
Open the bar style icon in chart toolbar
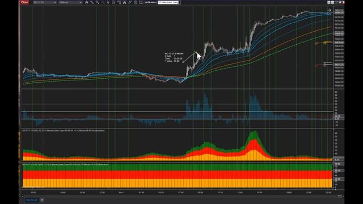(87, 2)
